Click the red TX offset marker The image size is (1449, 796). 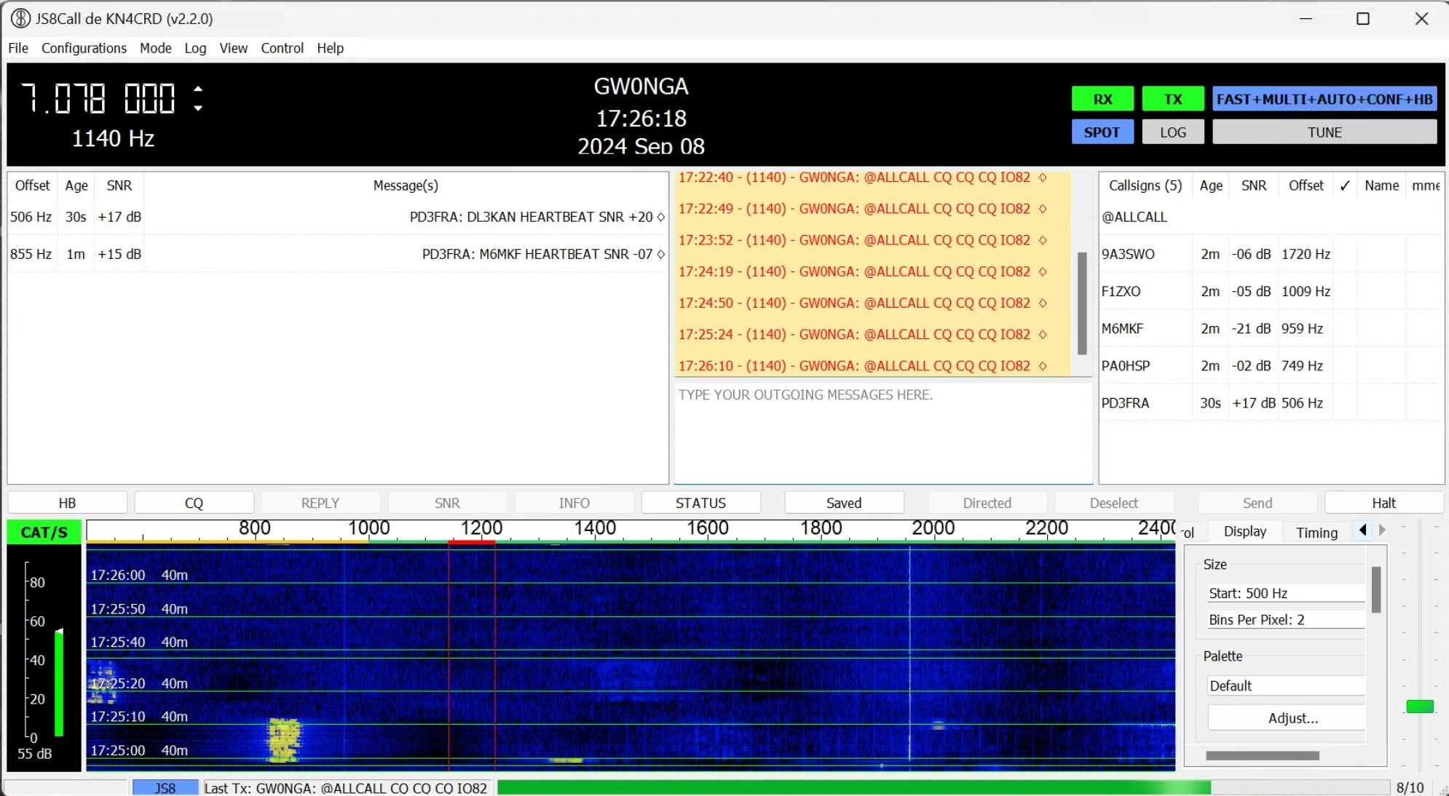[x=471, y=542]
